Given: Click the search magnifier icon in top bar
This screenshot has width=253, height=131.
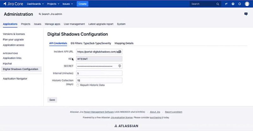Looking at the screenshot, I should (x=218, y=4).
